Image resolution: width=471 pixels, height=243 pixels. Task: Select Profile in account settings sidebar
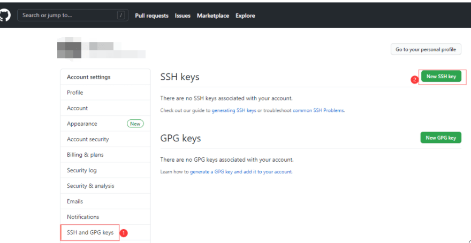point(105,93)
